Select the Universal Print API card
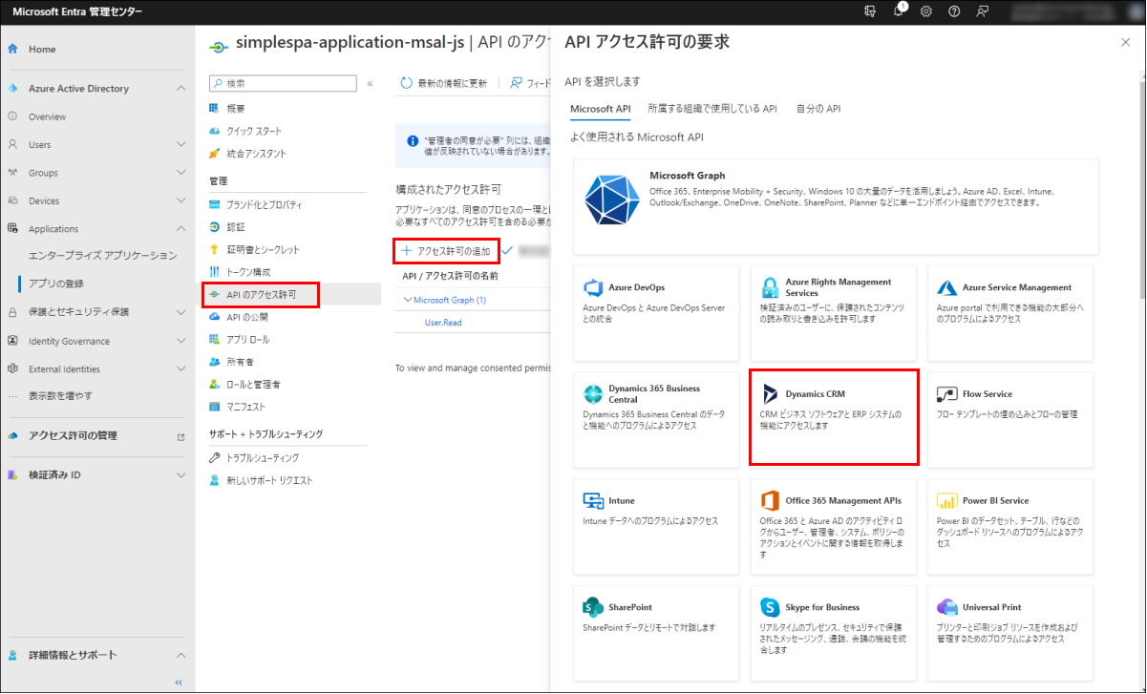 [x=1011, y=634]
